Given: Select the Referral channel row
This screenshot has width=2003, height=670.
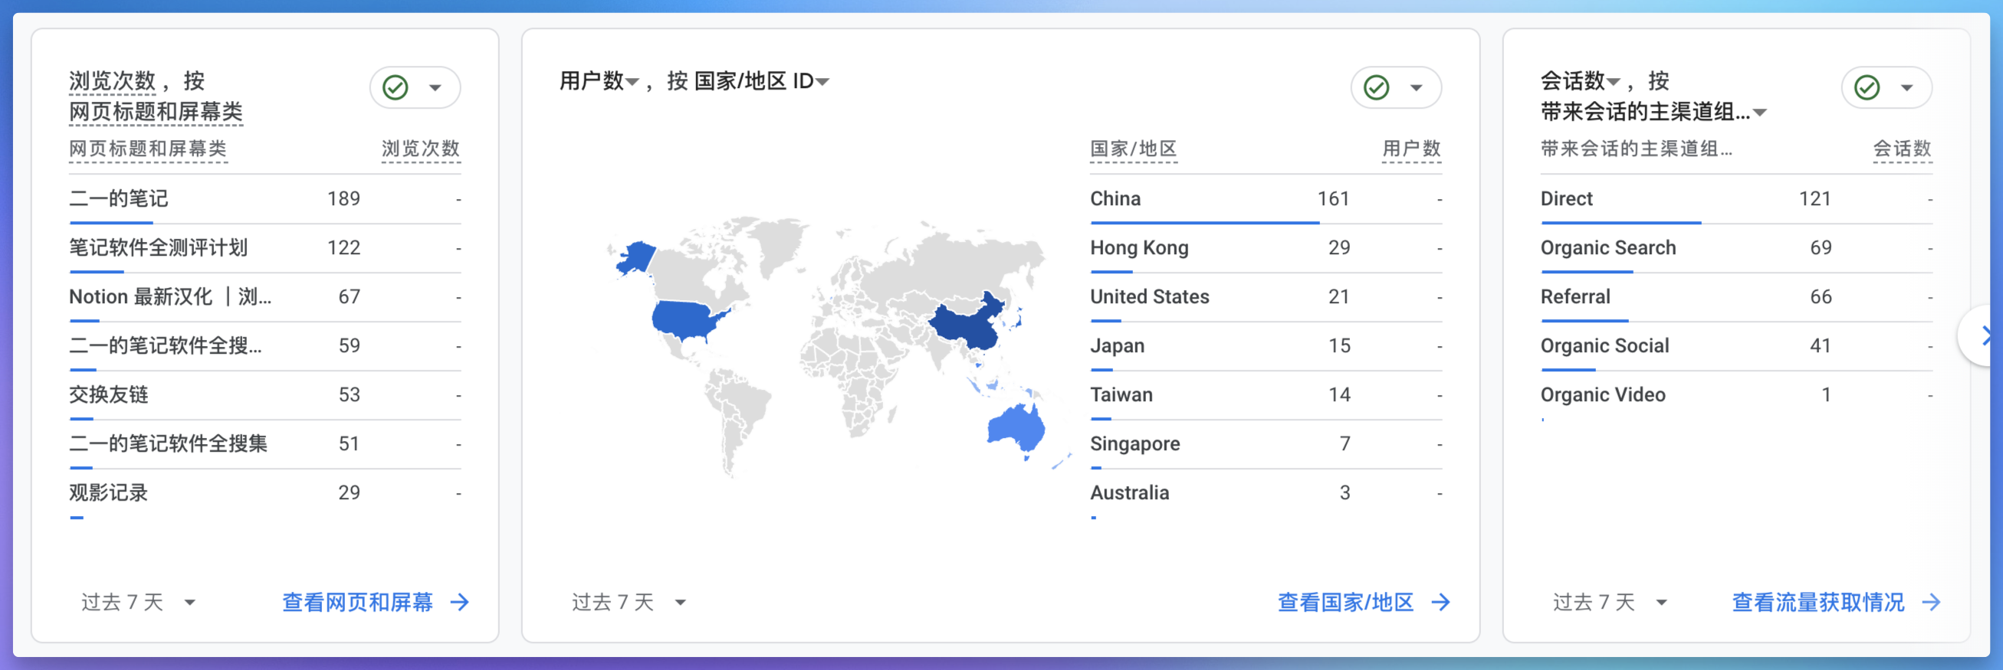Looking at the screenshot, I should point(1736,296).
